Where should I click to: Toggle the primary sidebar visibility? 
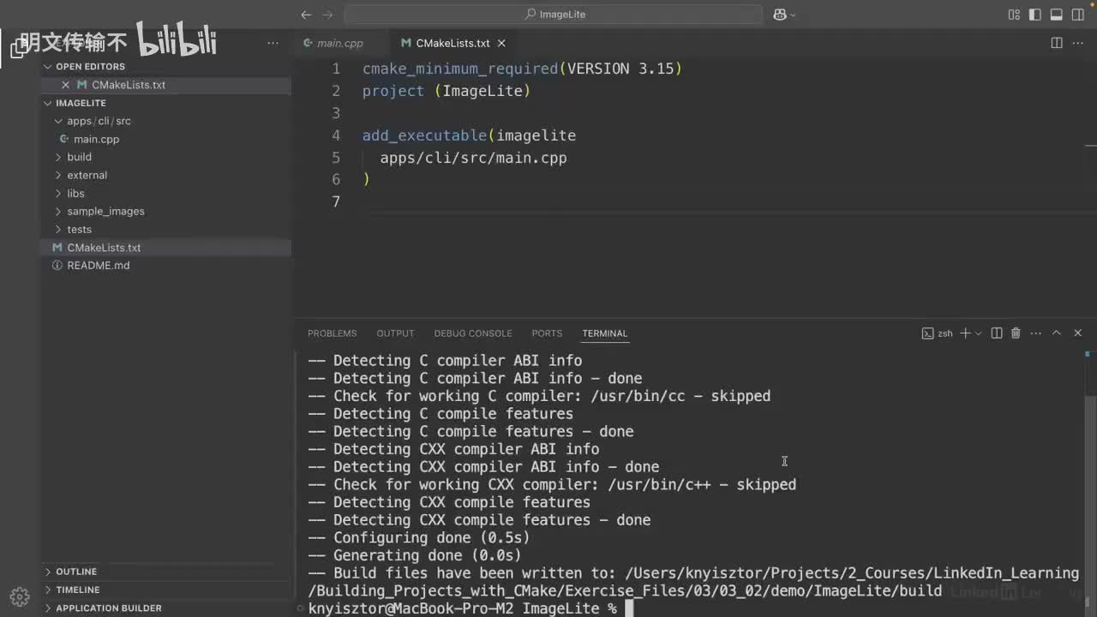pyautogui.click(x=1035, y=15)
